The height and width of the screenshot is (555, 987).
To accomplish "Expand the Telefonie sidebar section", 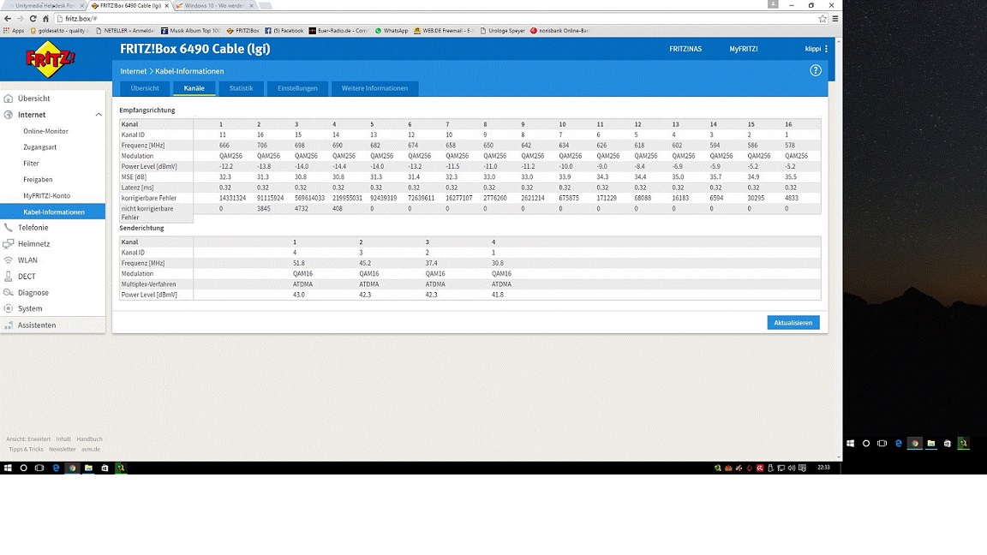I will (x=33, y=228).
